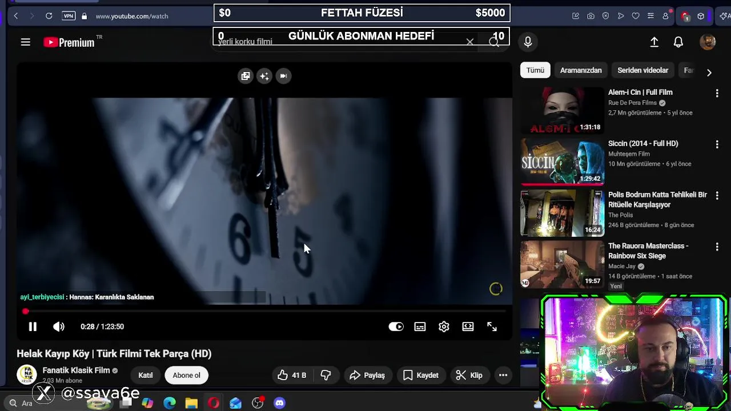Open the upload/create button
The image size is (731, 411).
point(654,42)
